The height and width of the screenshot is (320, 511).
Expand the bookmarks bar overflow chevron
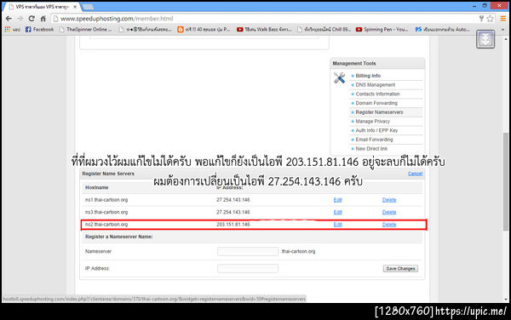pyautogui.click(x=502, y=29)
